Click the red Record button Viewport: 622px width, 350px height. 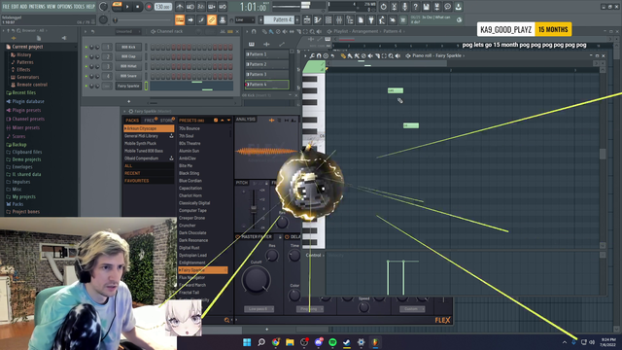149,7
